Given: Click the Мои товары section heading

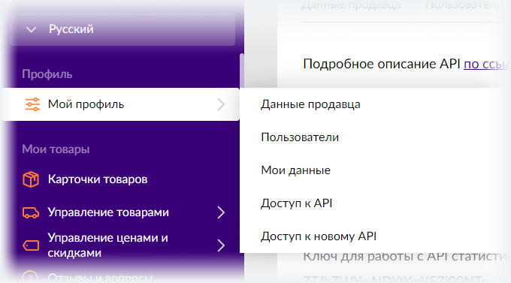Looking at the screenshot, I should pos(56,149).
